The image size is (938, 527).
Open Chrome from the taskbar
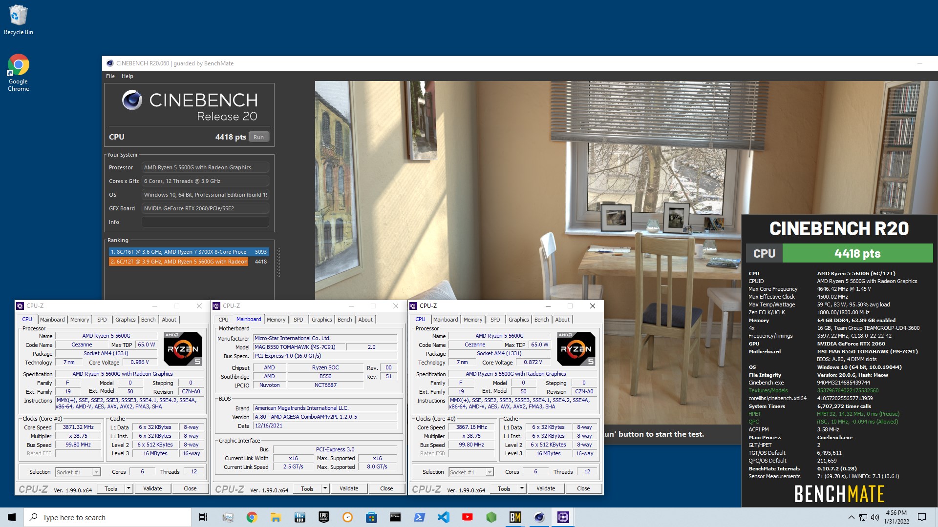coord(252,517)
